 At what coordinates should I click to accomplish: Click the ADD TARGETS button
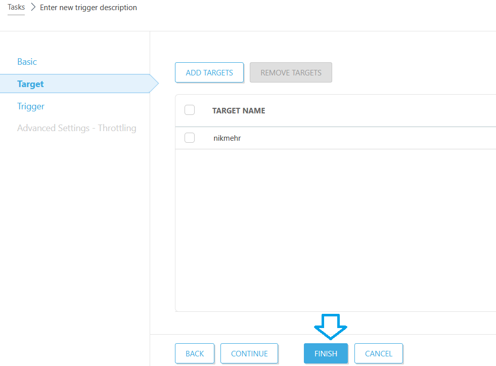(209, 72)
